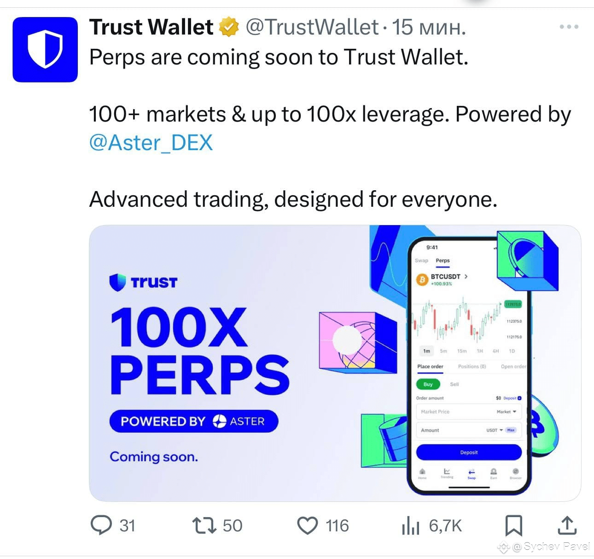Screen dimensions: 594x559
Task: Share the post via upload icon
Action: pyautogui.click(x=567, y=525)
